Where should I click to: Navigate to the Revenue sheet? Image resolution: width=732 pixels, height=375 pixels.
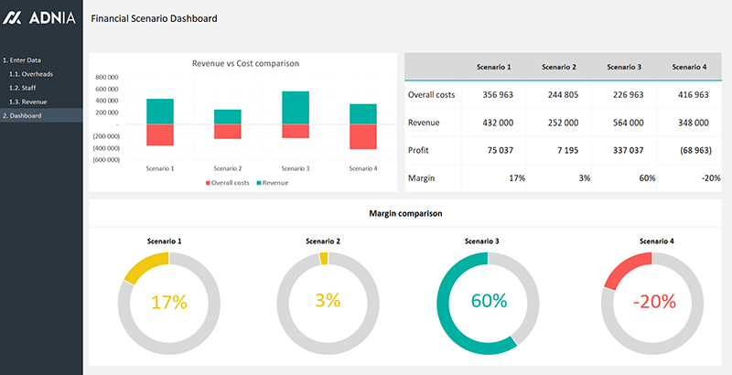[x=27, y=102]
